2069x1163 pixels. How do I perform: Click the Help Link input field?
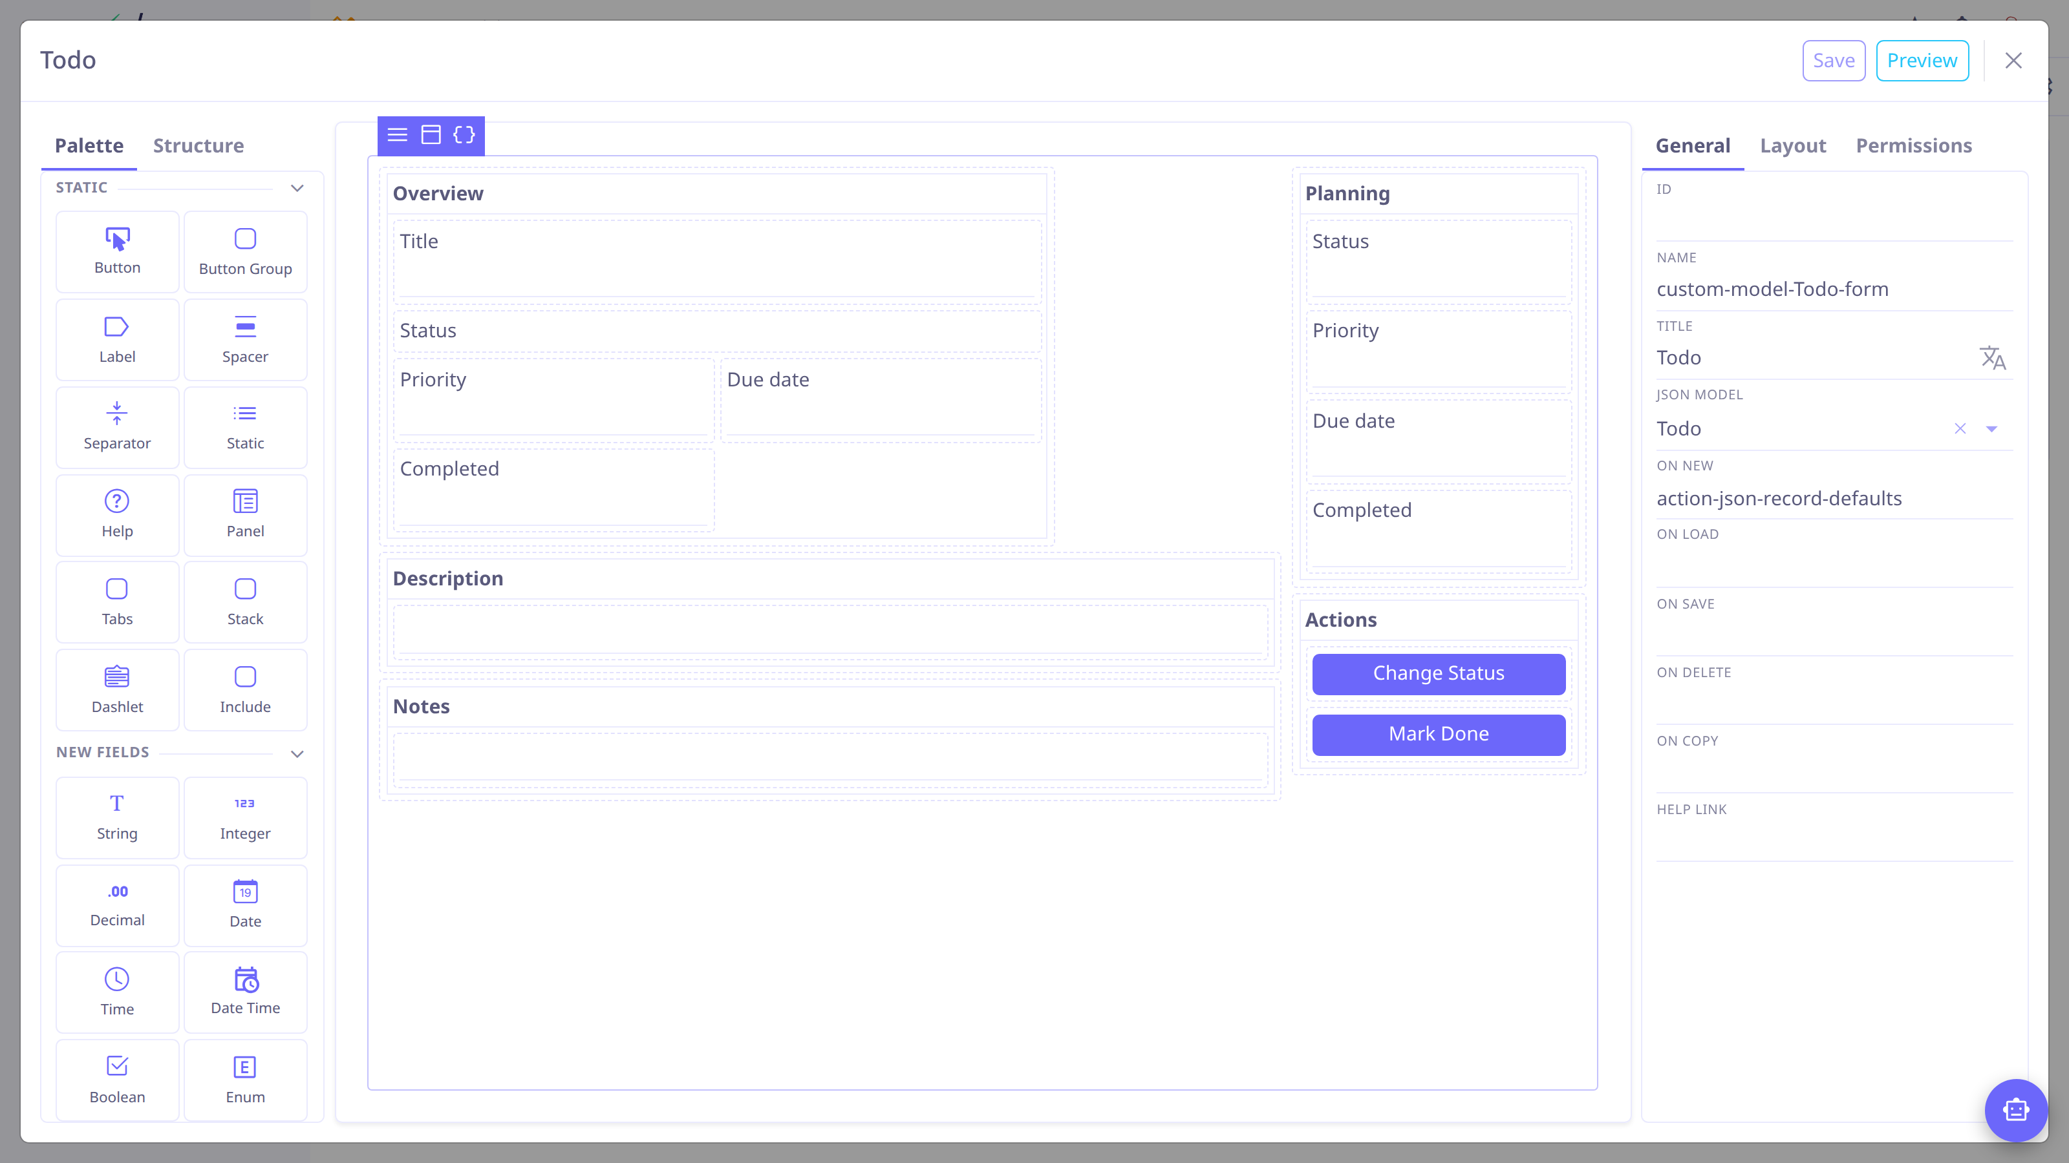click(x=1834, y=841)
